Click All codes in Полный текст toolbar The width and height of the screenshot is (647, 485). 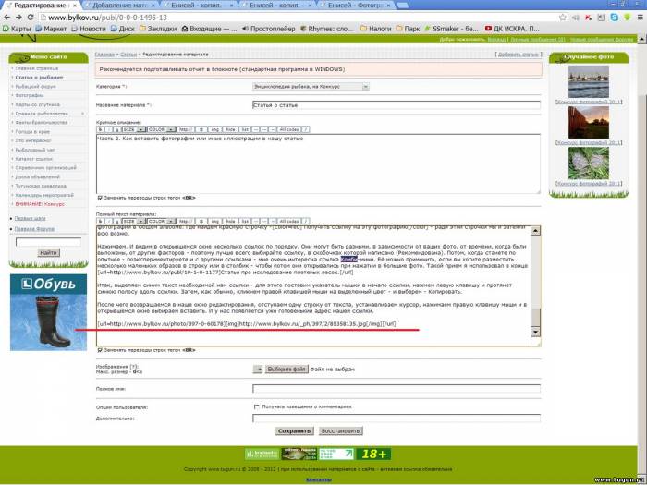click(x=288, y=221)
